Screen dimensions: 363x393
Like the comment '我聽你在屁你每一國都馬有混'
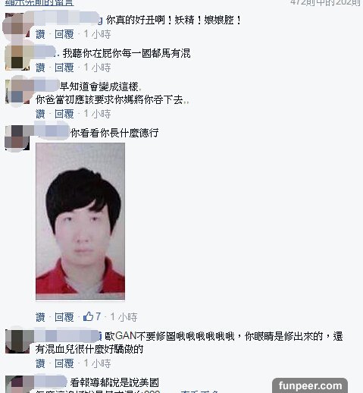pyautogui.click(x=40, y=68)
